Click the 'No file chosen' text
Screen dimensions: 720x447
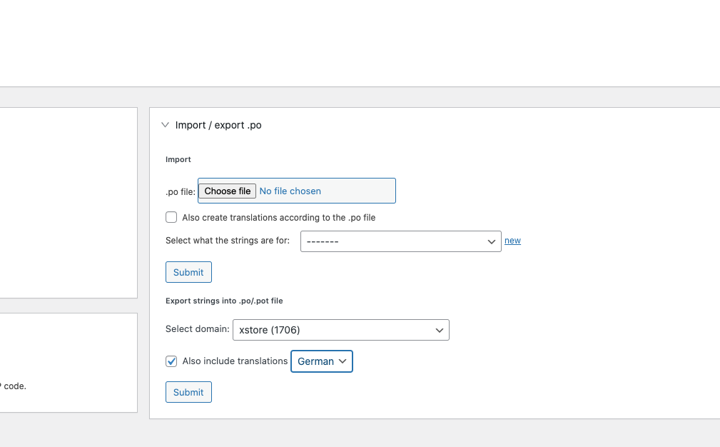(290, 191)
